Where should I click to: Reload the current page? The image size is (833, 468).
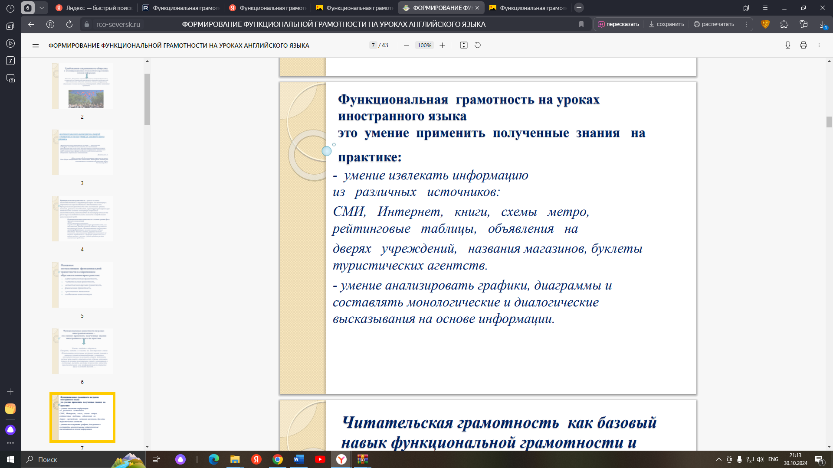pos(69,24)
